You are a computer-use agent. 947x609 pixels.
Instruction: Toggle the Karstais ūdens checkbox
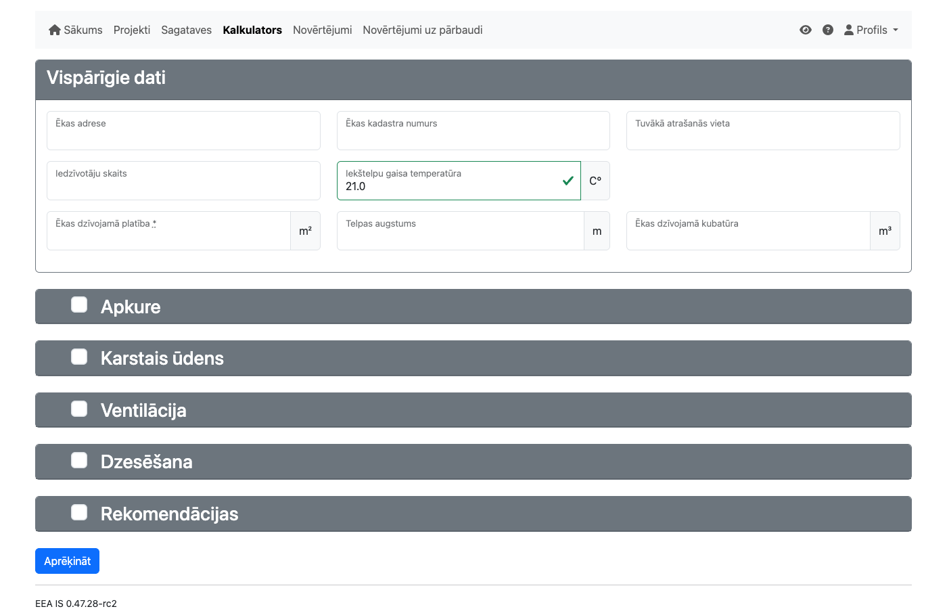(x=79, y=357)
